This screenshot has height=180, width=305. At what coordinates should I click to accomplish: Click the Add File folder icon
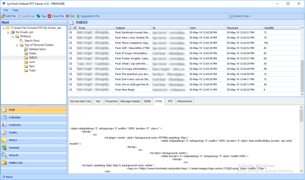click(x=3, y=16)
